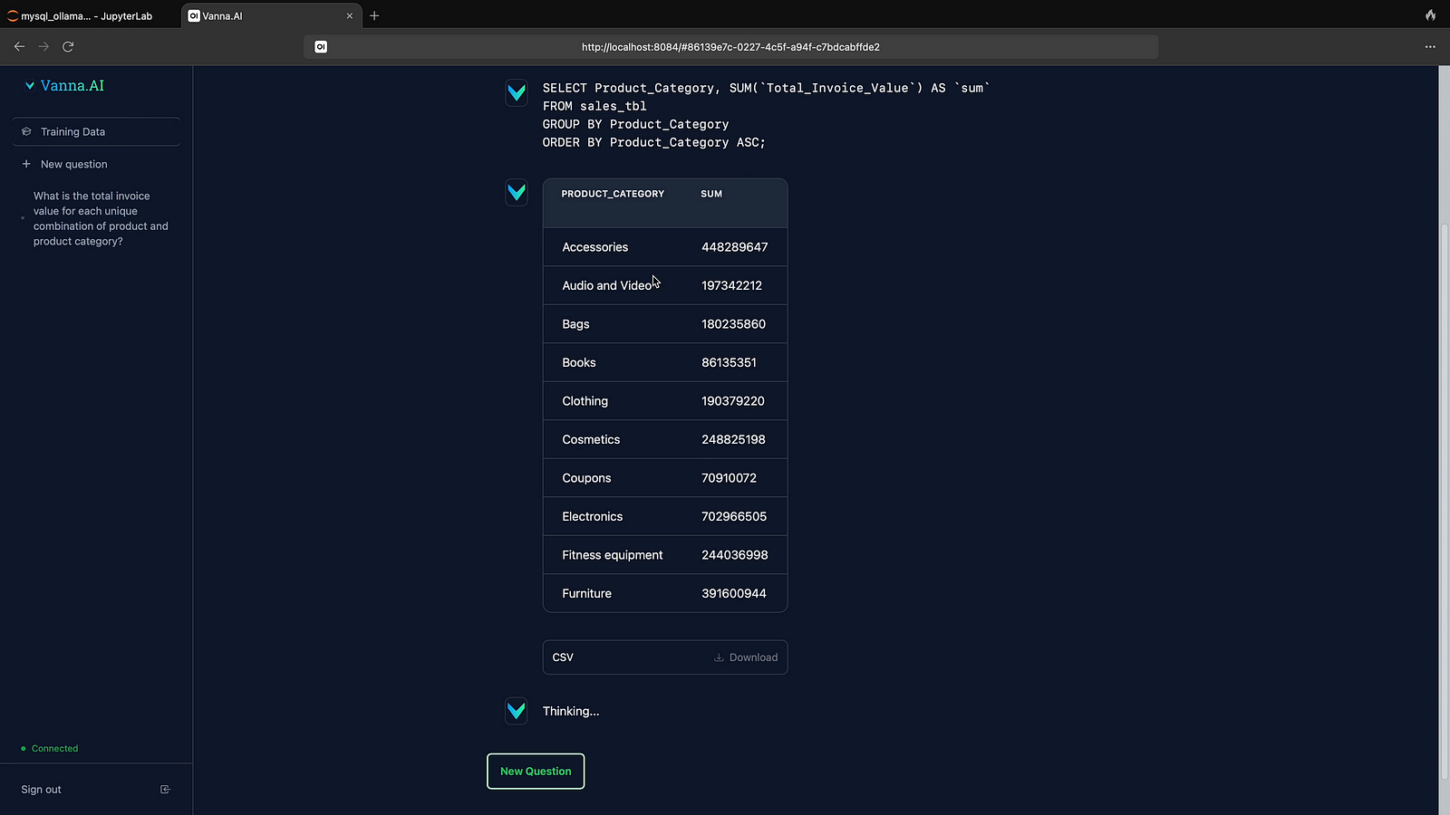The height and width of the screenshot is (815, 1450).
Task: Click the plus icon beside New question
Action: (x=26, y=165)
